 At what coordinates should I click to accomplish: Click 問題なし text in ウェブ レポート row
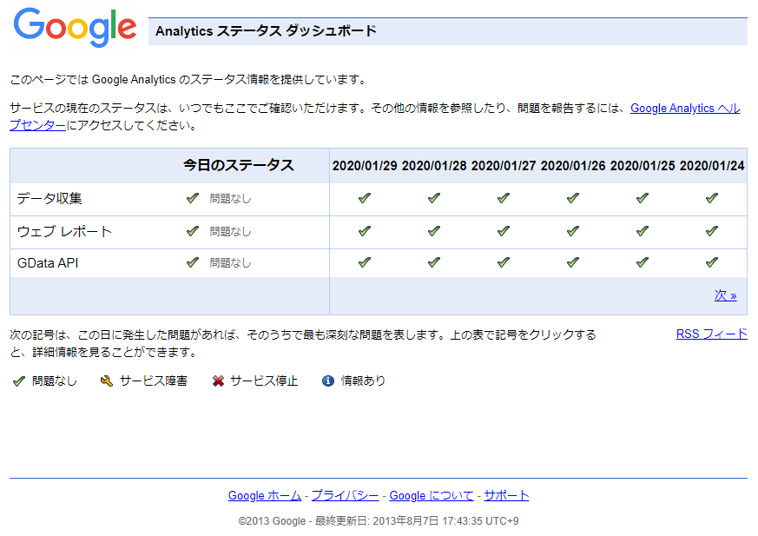point(230,232)
